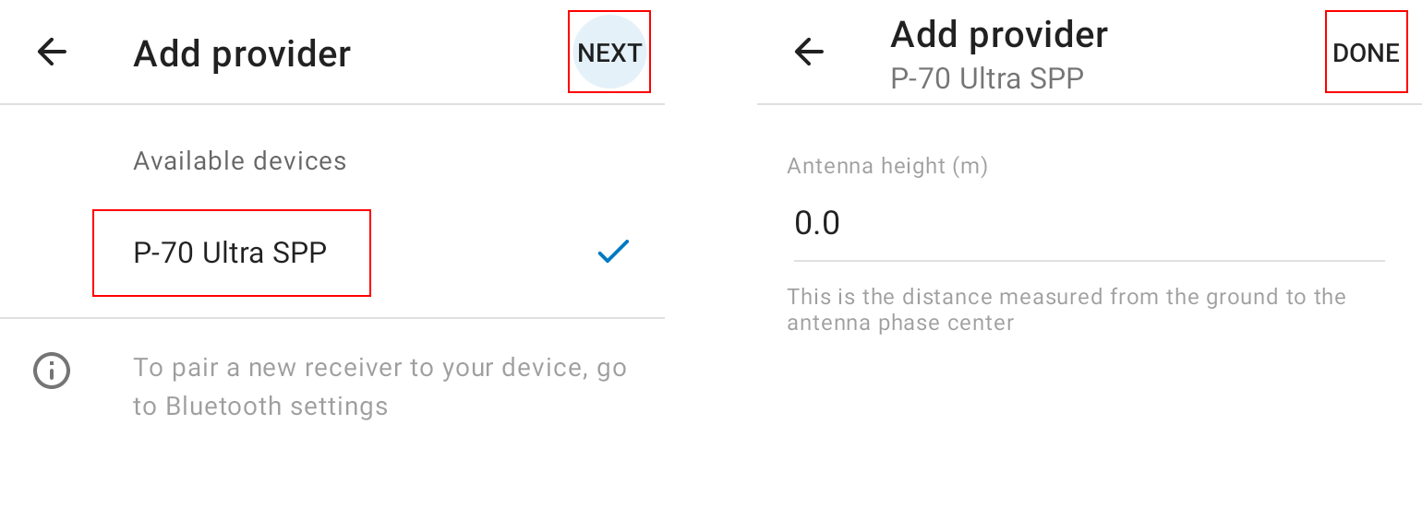Image resolution: width=1422 pixels, height=507 pixels.
Task: Tap the DONE button
Action: (1367, 53)
